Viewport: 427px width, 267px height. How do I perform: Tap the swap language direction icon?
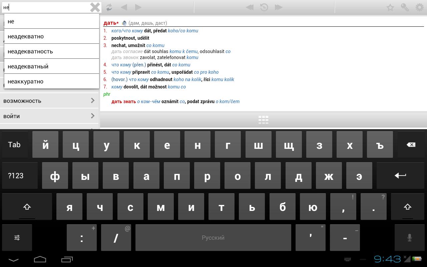point(109,7)
